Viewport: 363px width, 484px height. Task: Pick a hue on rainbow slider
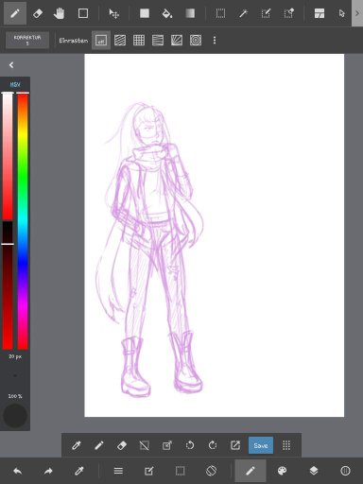click(x=23, y=220)
